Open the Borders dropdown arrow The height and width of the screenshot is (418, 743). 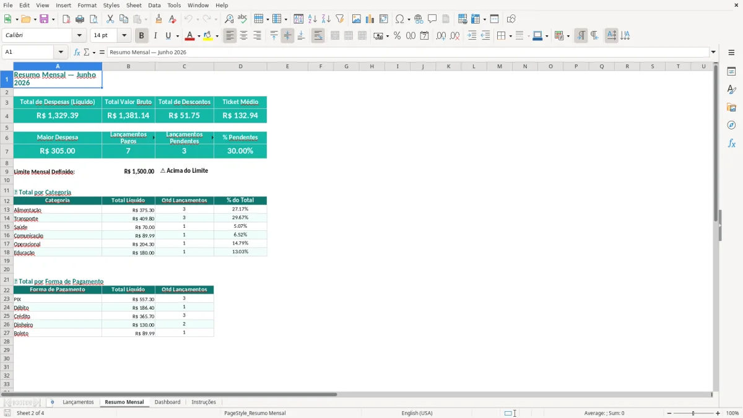(509, 36)
